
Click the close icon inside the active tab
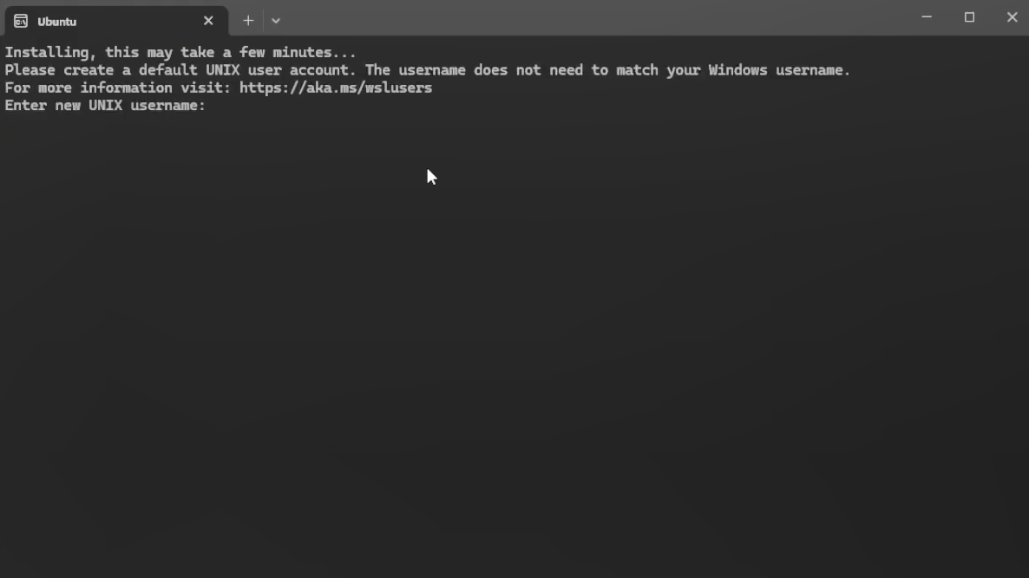click(x=208, y=20)
